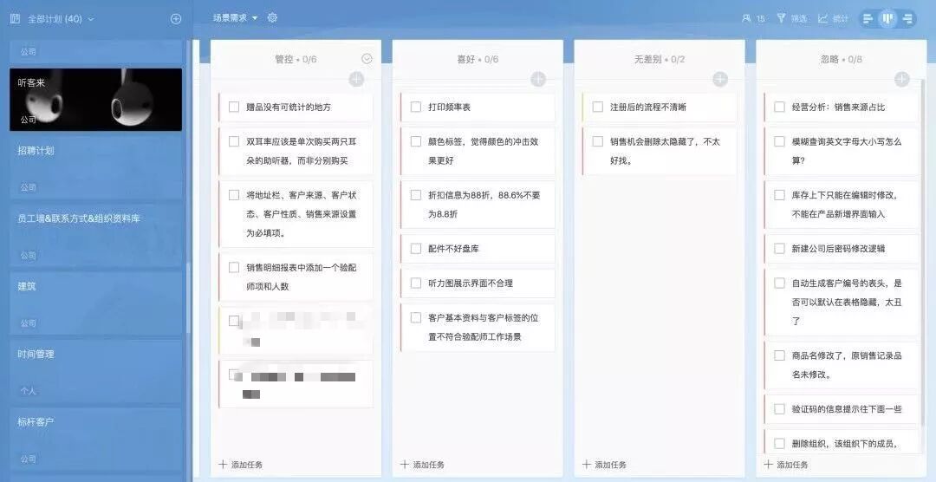Open the 打印频率表 card
The width and height of the screenshot is (936, 482).
[x=478, y=107]
